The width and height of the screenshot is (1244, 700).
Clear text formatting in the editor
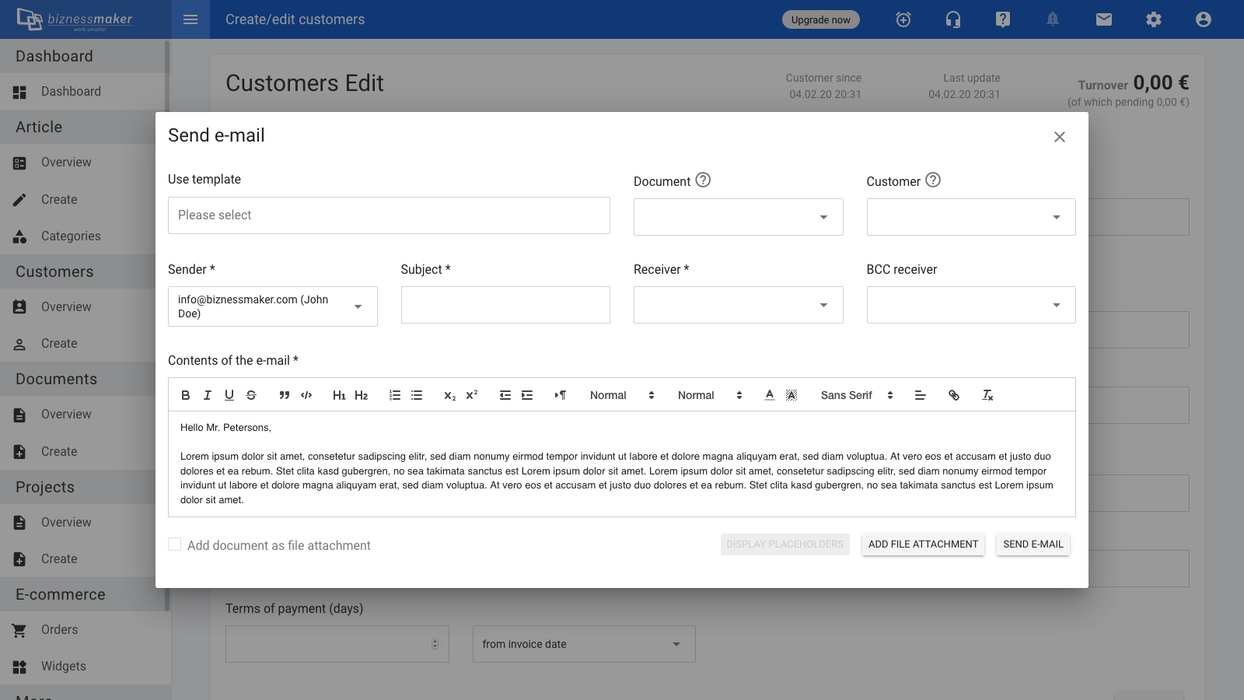point(987,395)
